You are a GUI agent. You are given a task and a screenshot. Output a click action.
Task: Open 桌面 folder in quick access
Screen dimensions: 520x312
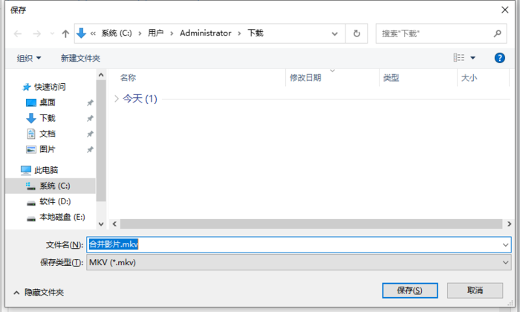point(47,103)
